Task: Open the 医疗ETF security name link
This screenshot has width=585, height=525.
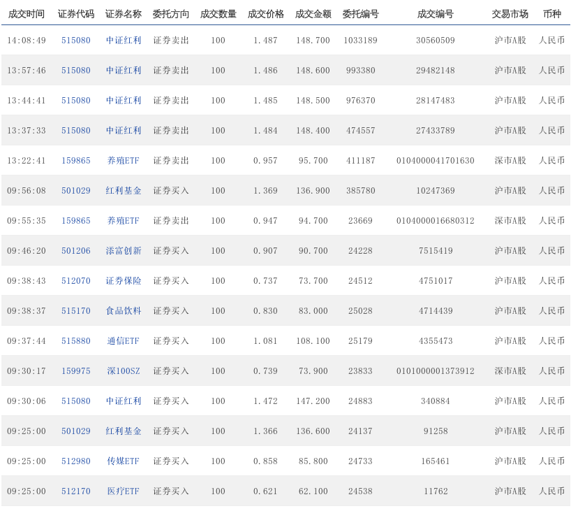Action: [x=124, y=491]
